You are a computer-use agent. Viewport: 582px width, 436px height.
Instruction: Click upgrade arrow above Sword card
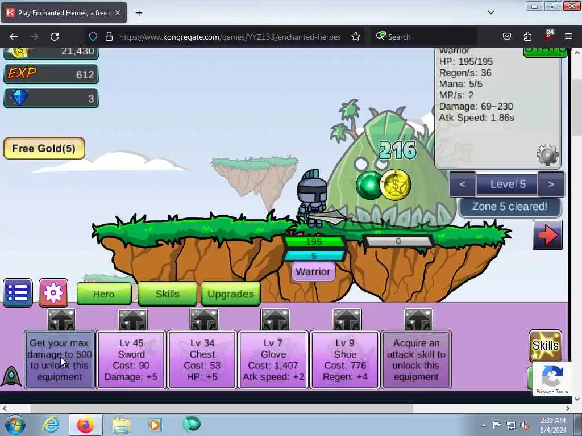coord(133,320)
